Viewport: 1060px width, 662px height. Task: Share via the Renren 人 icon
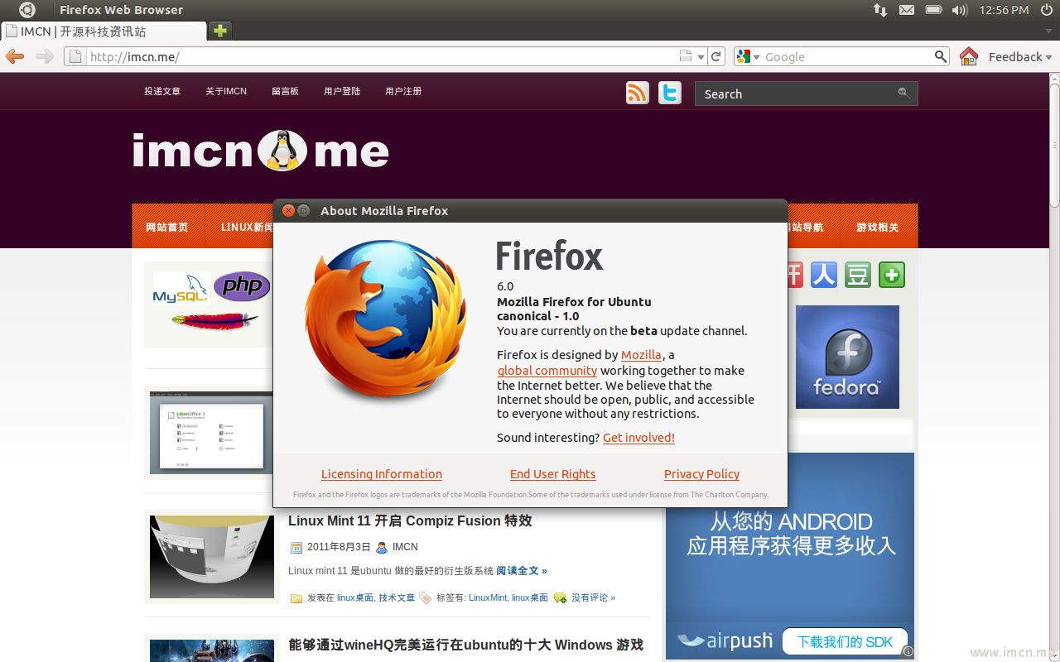click(824, 275)
